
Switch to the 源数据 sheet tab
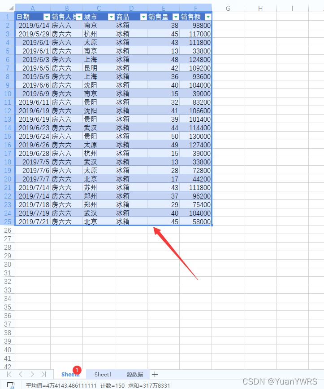pyautogui.click(x=134, y=374)
